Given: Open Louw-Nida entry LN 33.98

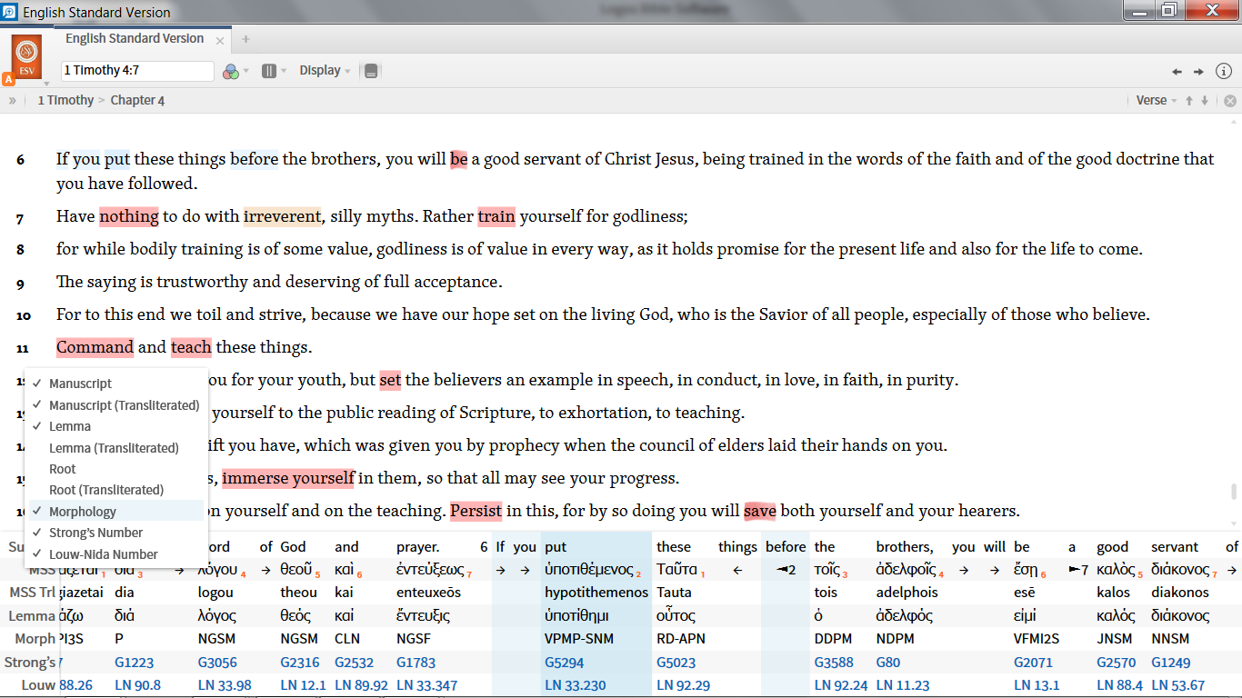Looking at the screenshot, I should point(225,685).
